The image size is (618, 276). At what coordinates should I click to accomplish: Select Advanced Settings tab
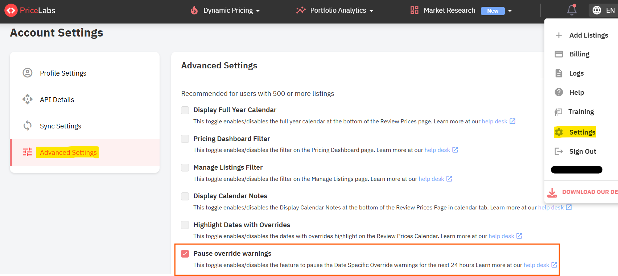click(85, 152)
